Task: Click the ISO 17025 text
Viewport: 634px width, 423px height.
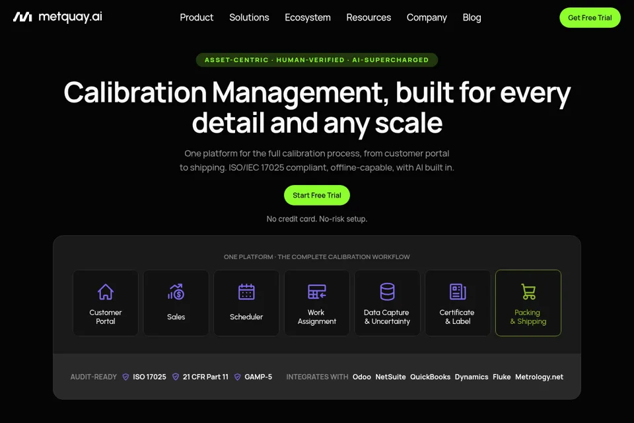Action: (x=150, y=377)
